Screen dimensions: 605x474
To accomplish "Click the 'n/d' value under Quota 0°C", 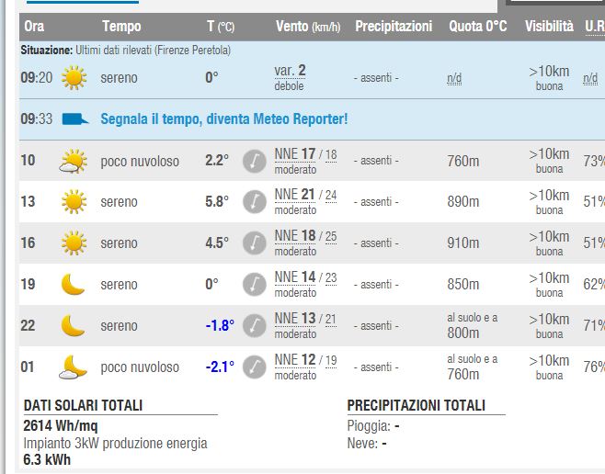I will pyautogui.click(x=454, y=79).
